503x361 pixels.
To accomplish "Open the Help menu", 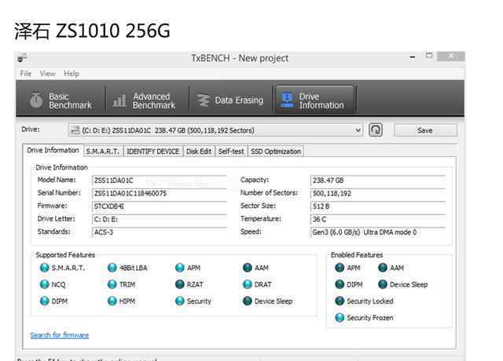I will pos(72,73).
